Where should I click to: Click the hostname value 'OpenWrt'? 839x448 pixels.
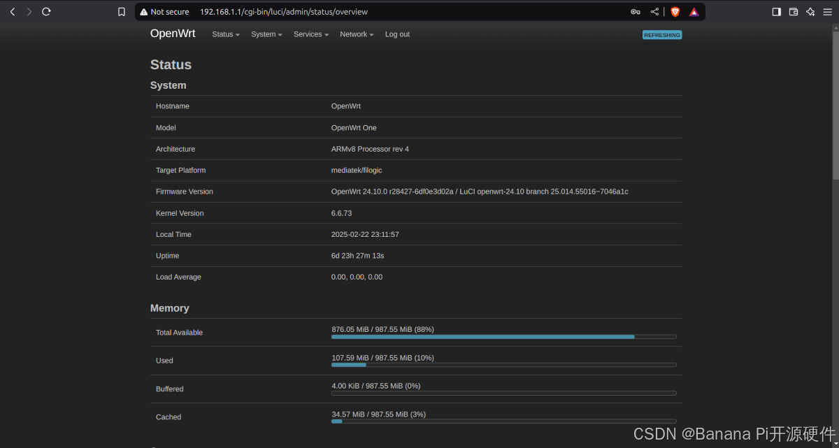tap(346, 106)
